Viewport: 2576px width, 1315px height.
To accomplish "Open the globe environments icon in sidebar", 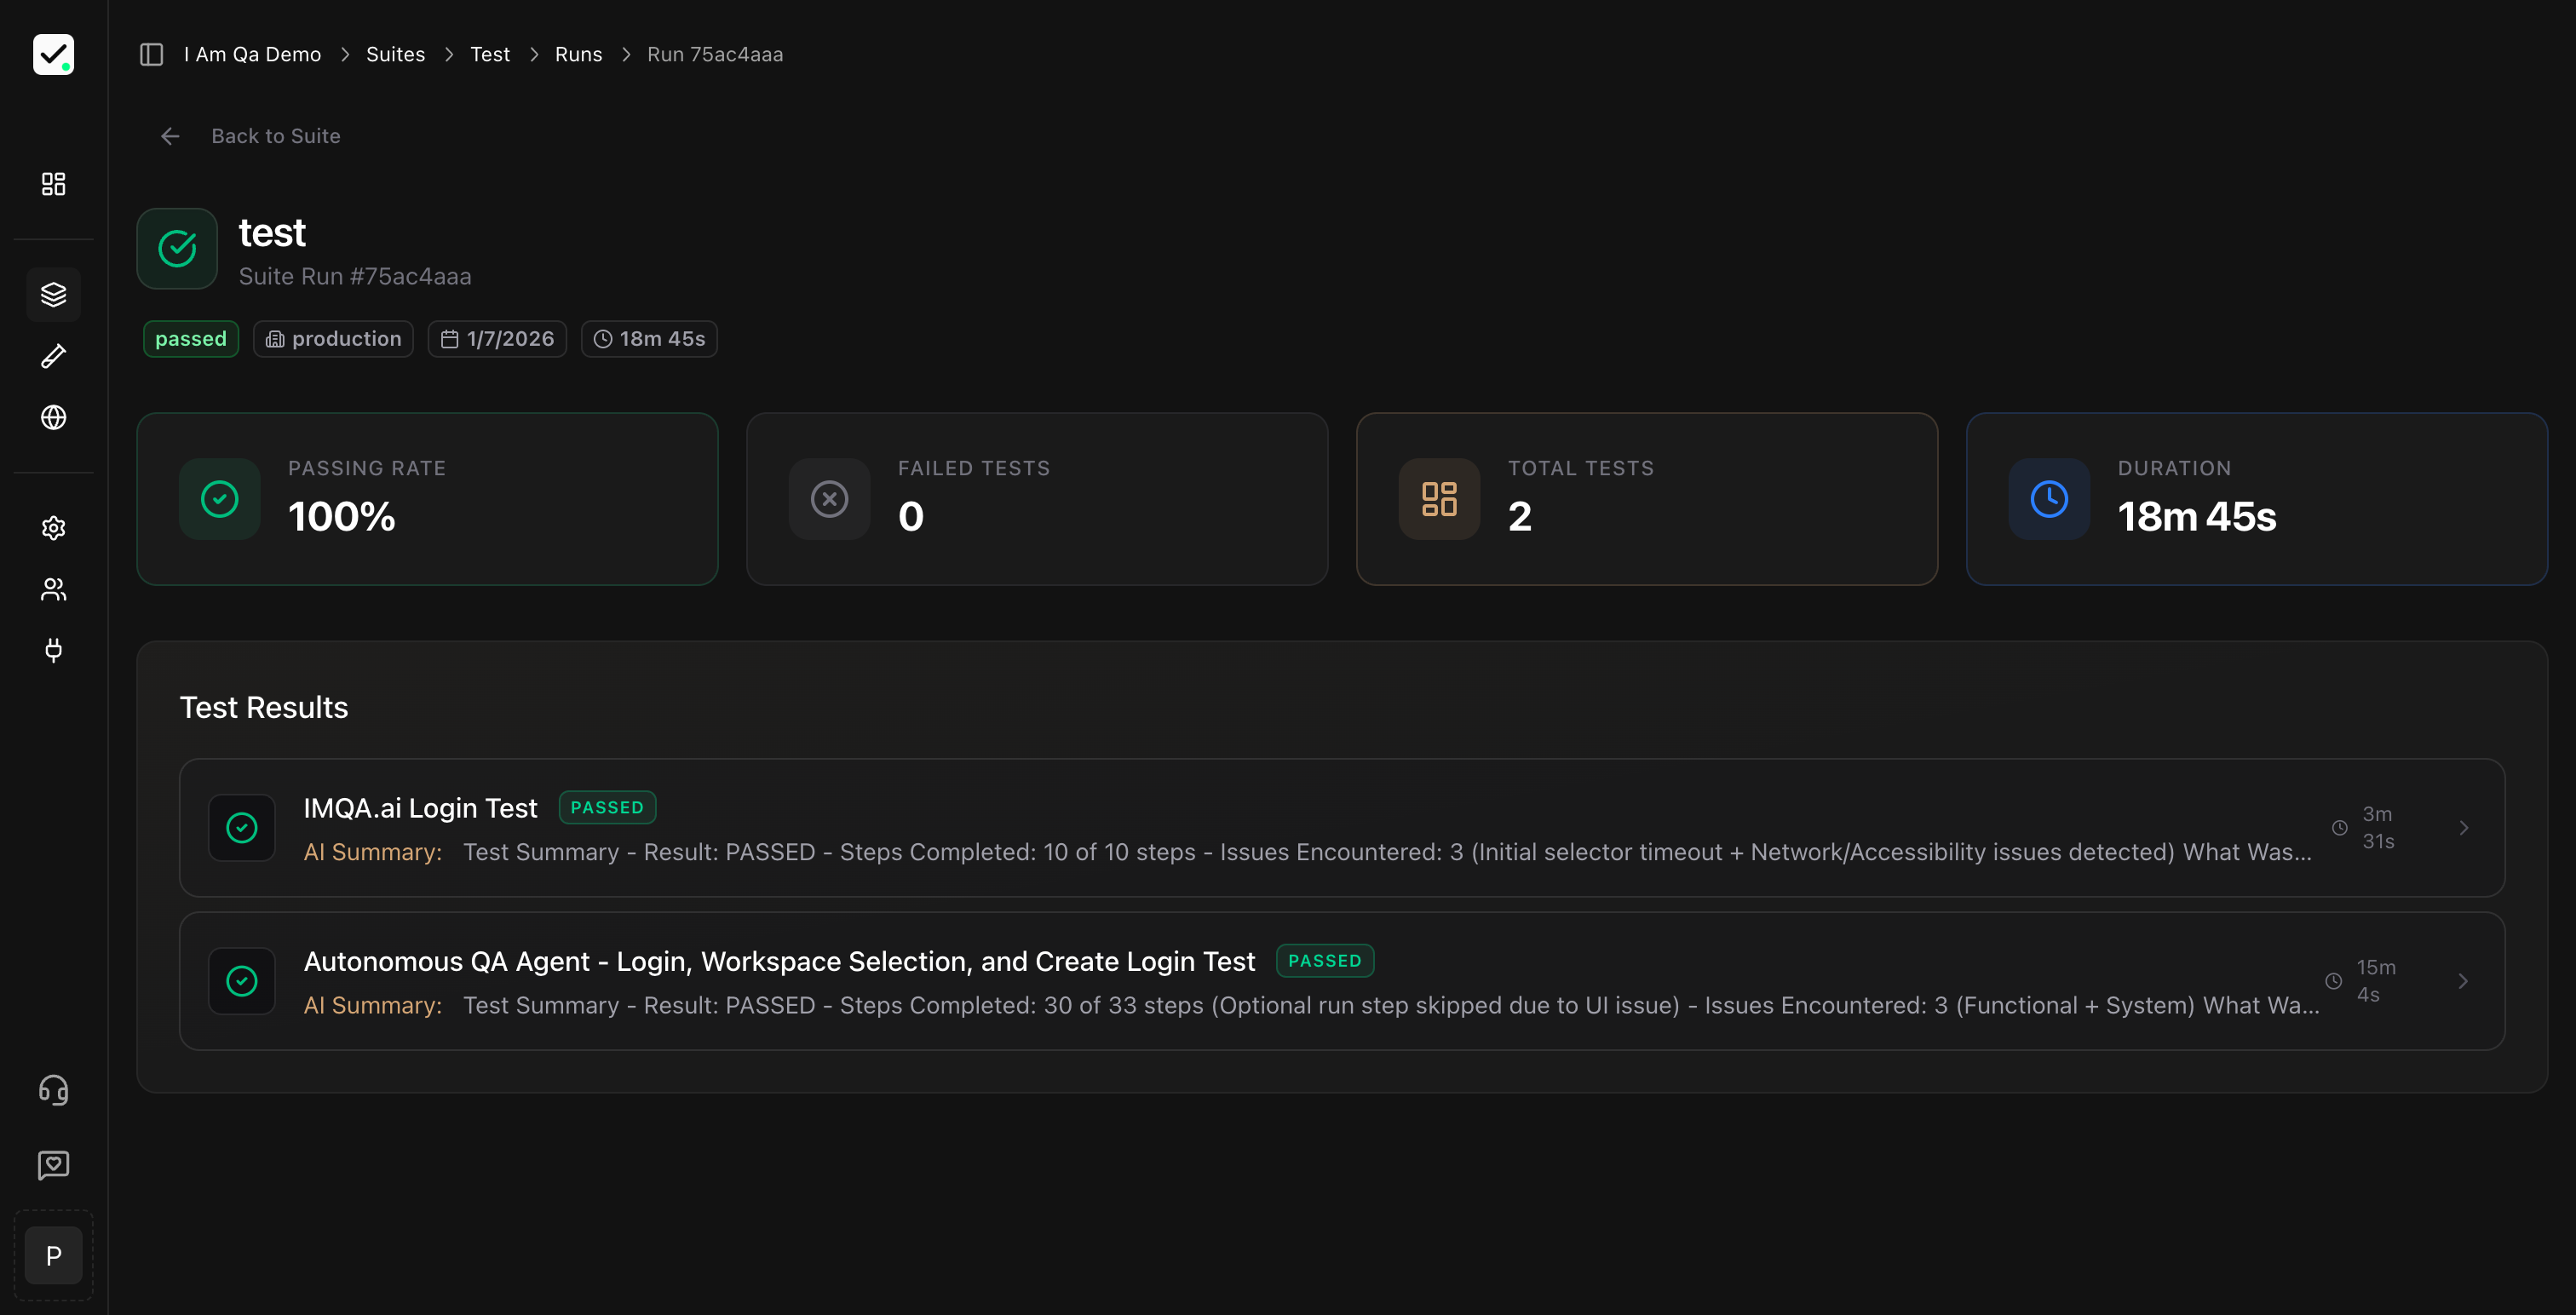I will tap(53, 417).
